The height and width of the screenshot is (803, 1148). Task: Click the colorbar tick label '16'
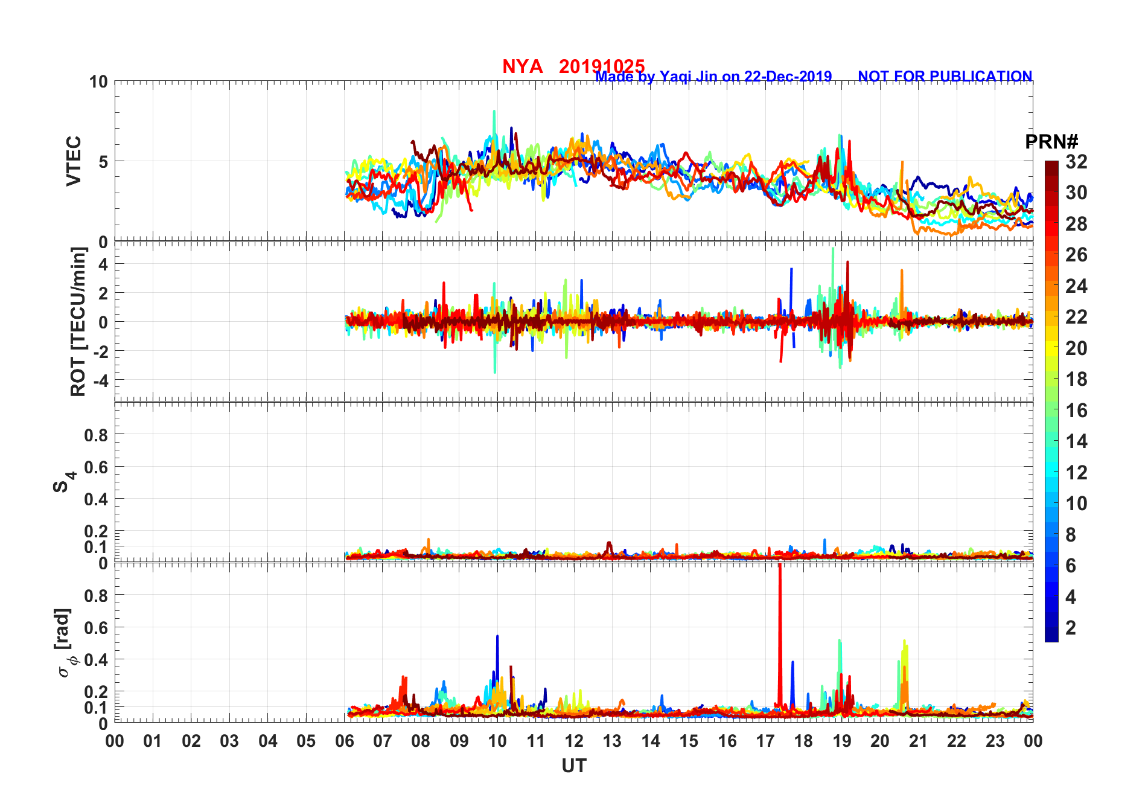point(1076,411)
